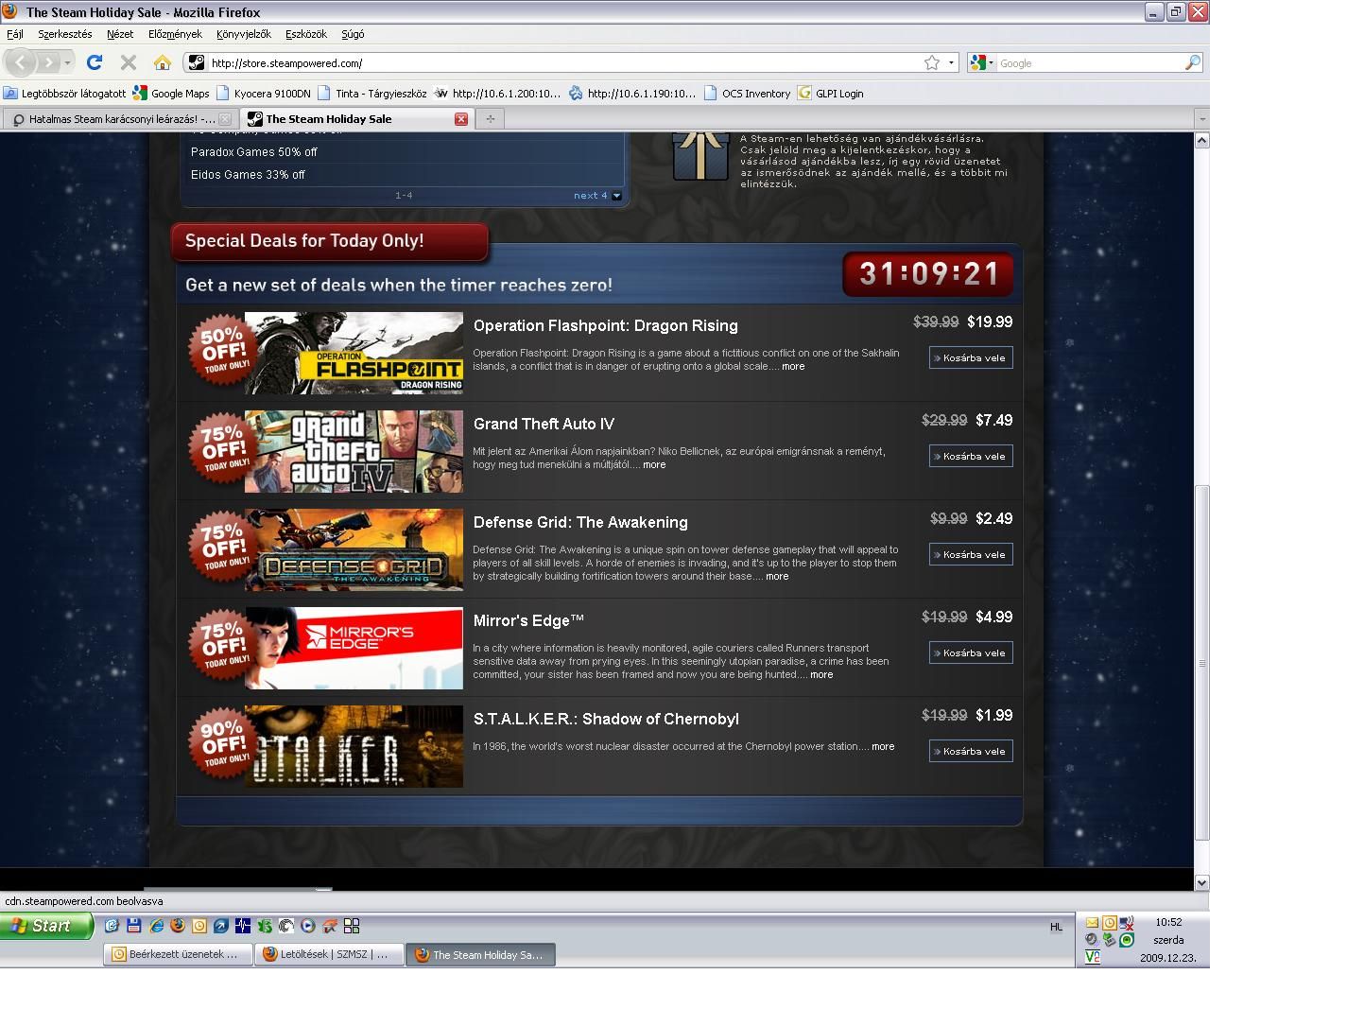Image resolution: width=1347 pixels, height=1009 pixels.
Task: Open the Grand Theft Auto IV title link
Action: click(x=544, y=424)
